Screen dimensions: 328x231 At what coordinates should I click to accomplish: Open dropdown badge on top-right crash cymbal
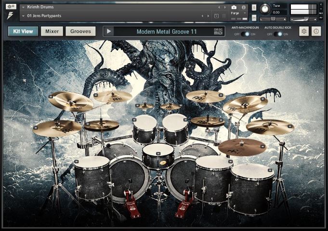pyautogui.click(x=221, y=95)
